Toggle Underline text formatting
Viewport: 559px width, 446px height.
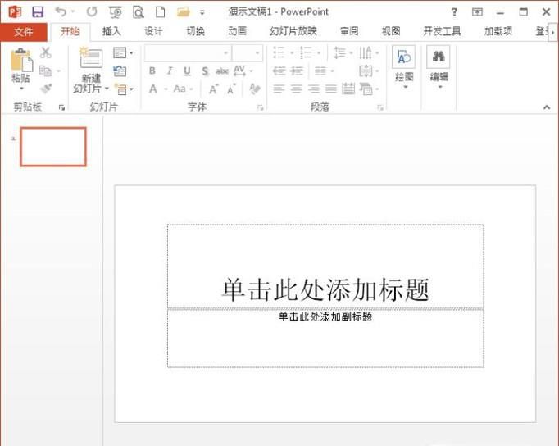pos(187,71)
